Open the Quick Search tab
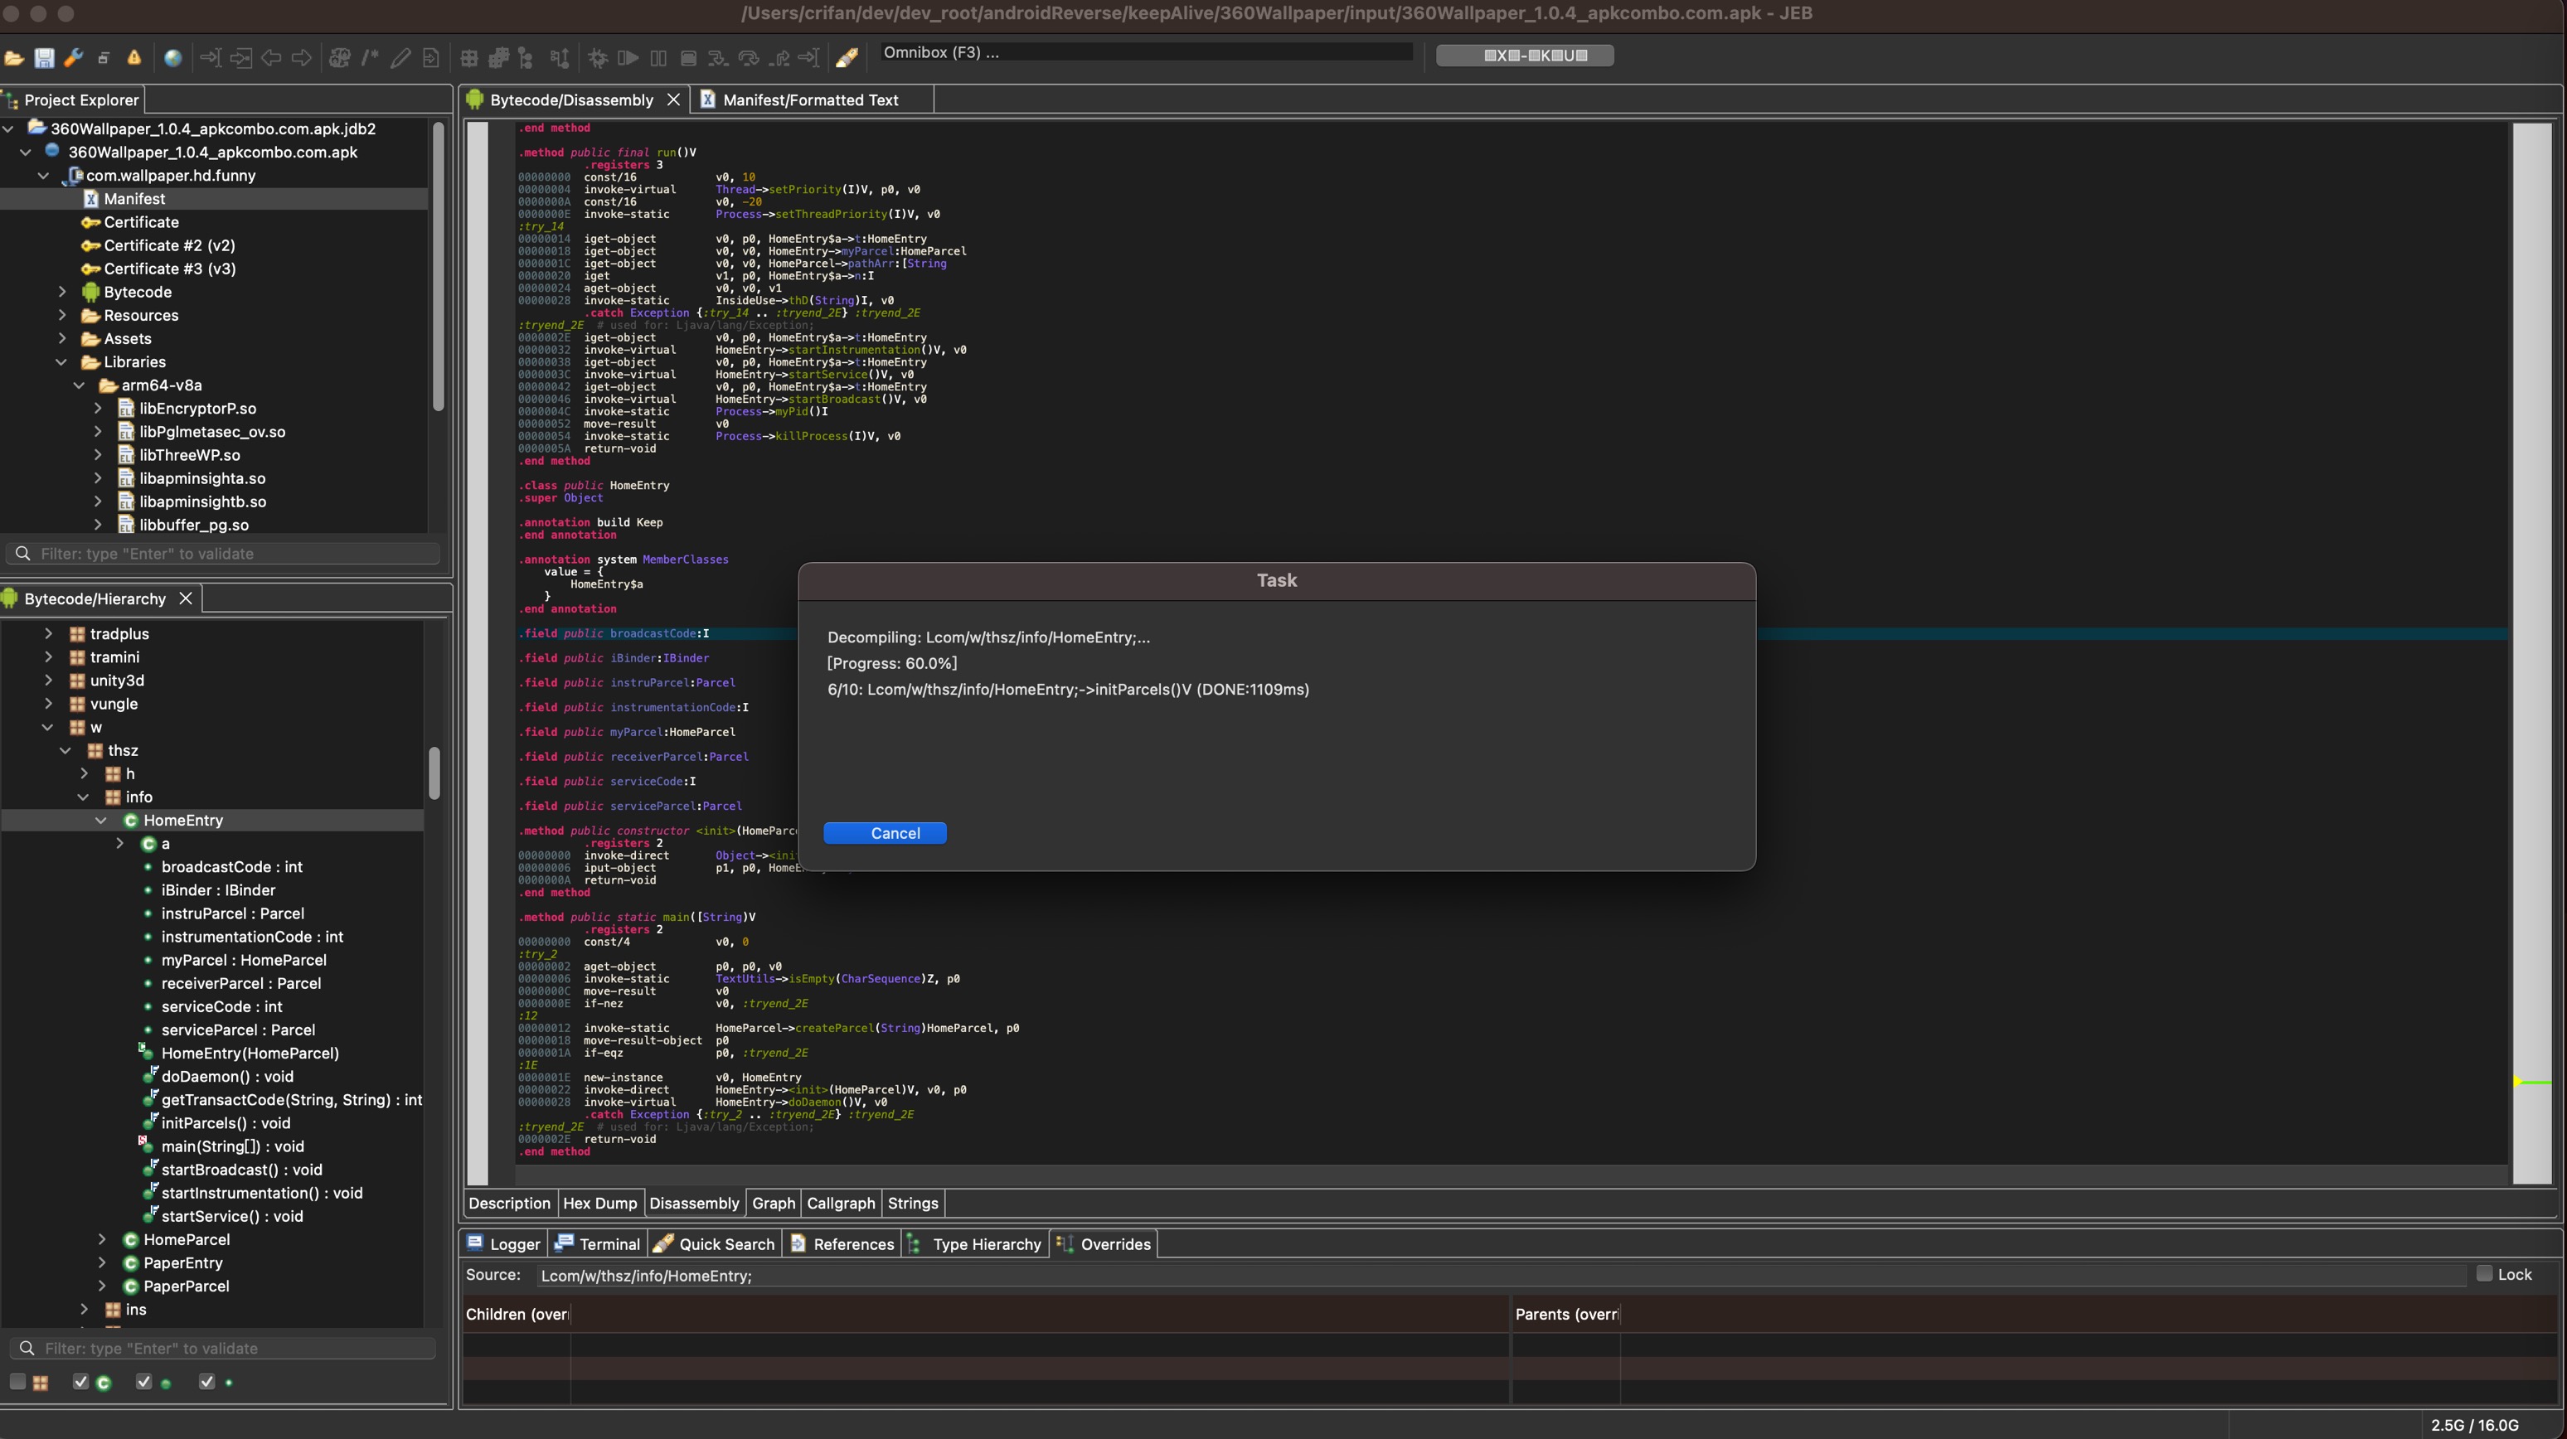Image resolution: width=2567 pixels, height=1439 pixels. click(714, 1243)
